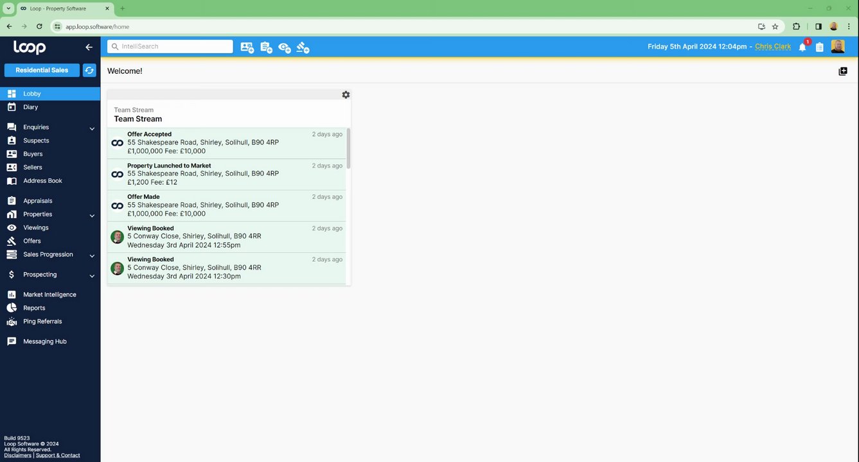Viewport: 859px width, 462px height.
Task: Open Viewing Booked 12:30pm entry
Action: point(227,268)
